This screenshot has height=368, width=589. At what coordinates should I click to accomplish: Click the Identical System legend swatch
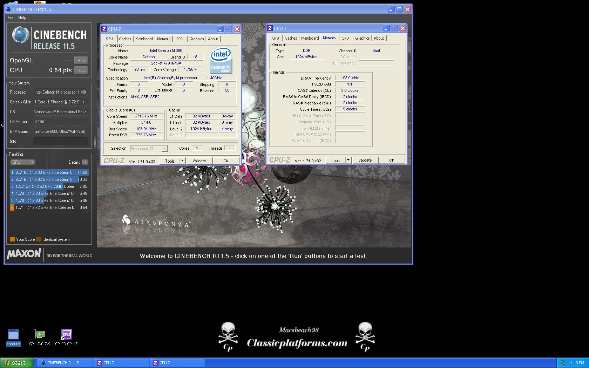point(39,239)
